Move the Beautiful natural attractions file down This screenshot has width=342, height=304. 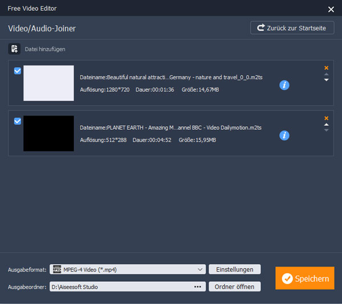pos(326,80)
